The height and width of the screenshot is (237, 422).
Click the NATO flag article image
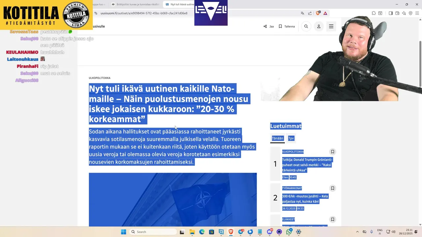pyautogui.click(x=173, y=199)
